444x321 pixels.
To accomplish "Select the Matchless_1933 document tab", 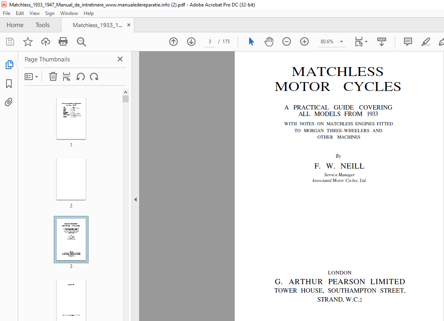I will (x=97, y=25).
